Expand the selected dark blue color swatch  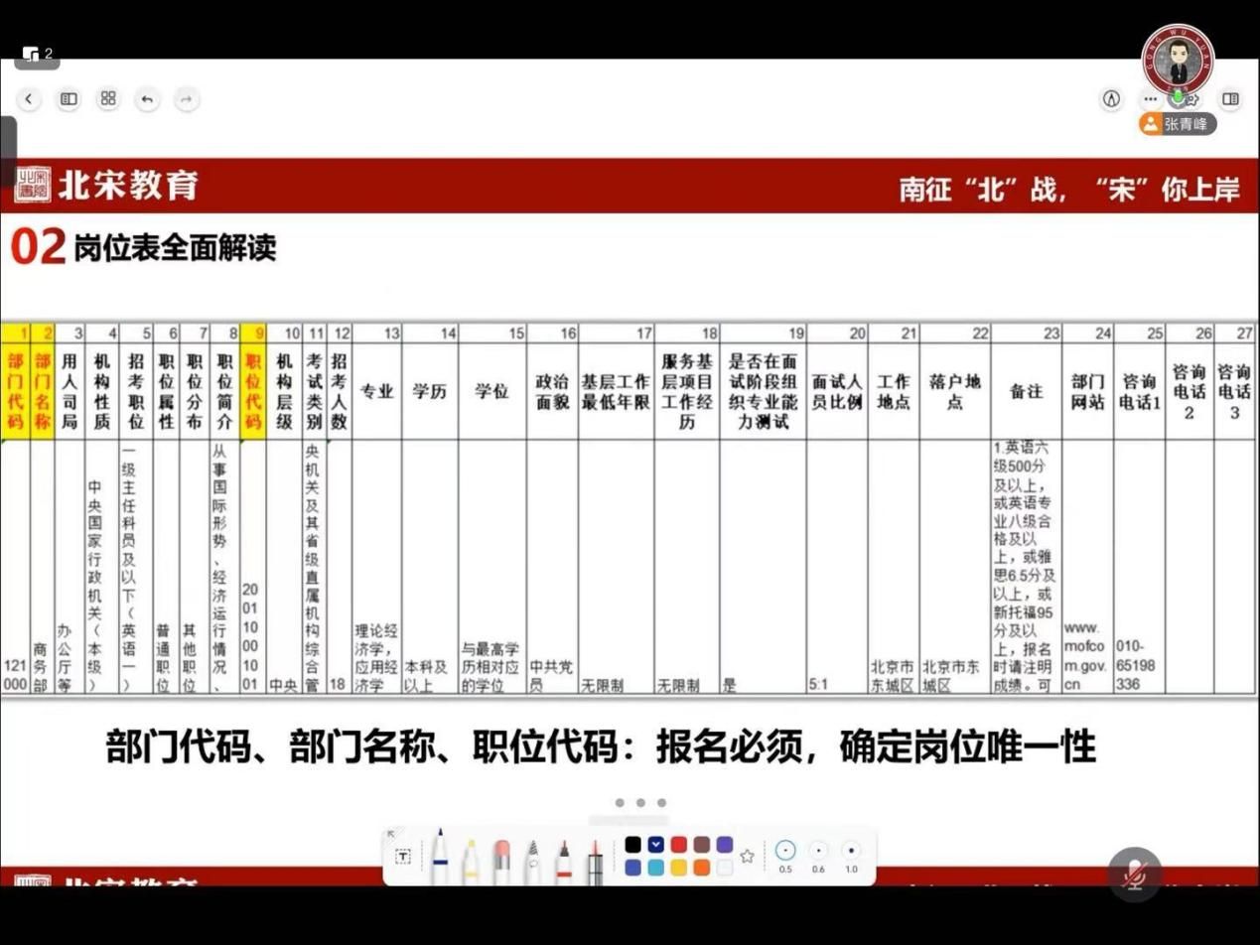[655, 845]
